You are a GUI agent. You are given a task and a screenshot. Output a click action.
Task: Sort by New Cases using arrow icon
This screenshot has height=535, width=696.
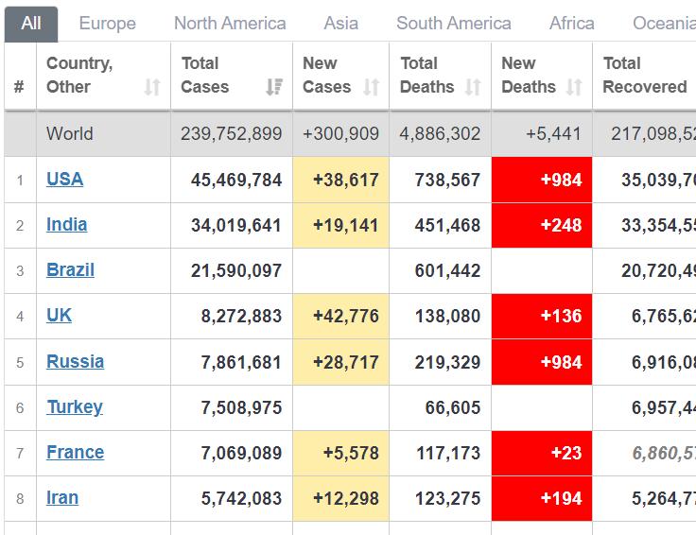(372, 88)
